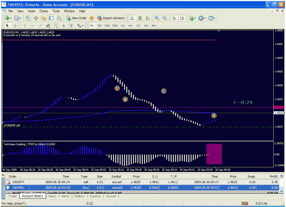Screen dimensions: 286x207
Task: Select the vertical line drawing tool
Action: pos(25,26)
